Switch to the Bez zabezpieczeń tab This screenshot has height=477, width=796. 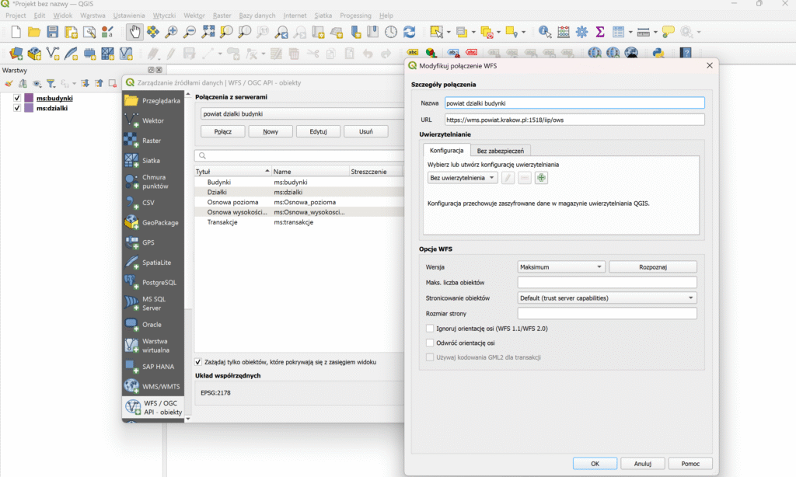[x=501, y=151]
